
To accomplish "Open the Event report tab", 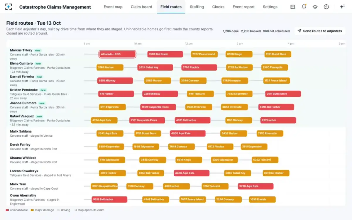I will click(243, 7).
